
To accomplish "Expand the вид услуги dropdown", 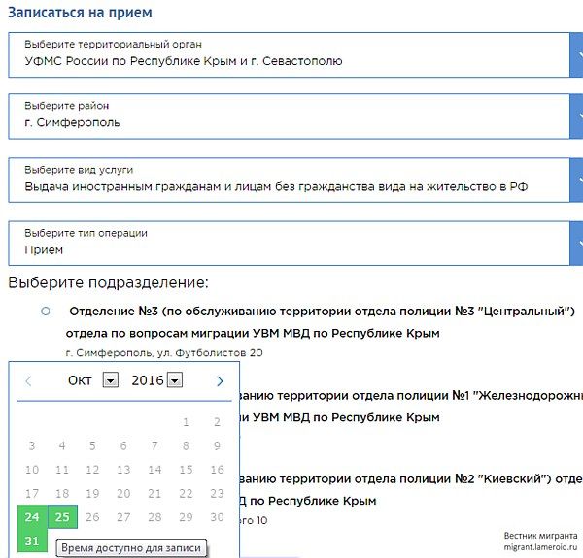I will [x=576, y=181].
